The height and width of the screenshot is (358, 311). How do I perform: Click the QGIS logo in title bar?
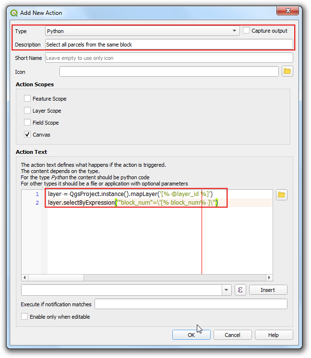pos(14,13)
